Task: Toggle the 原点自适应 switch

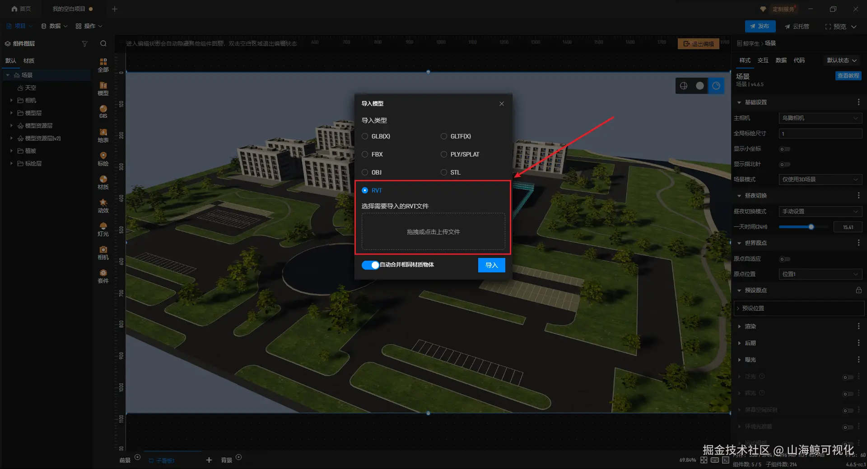Action: (785, 259)
